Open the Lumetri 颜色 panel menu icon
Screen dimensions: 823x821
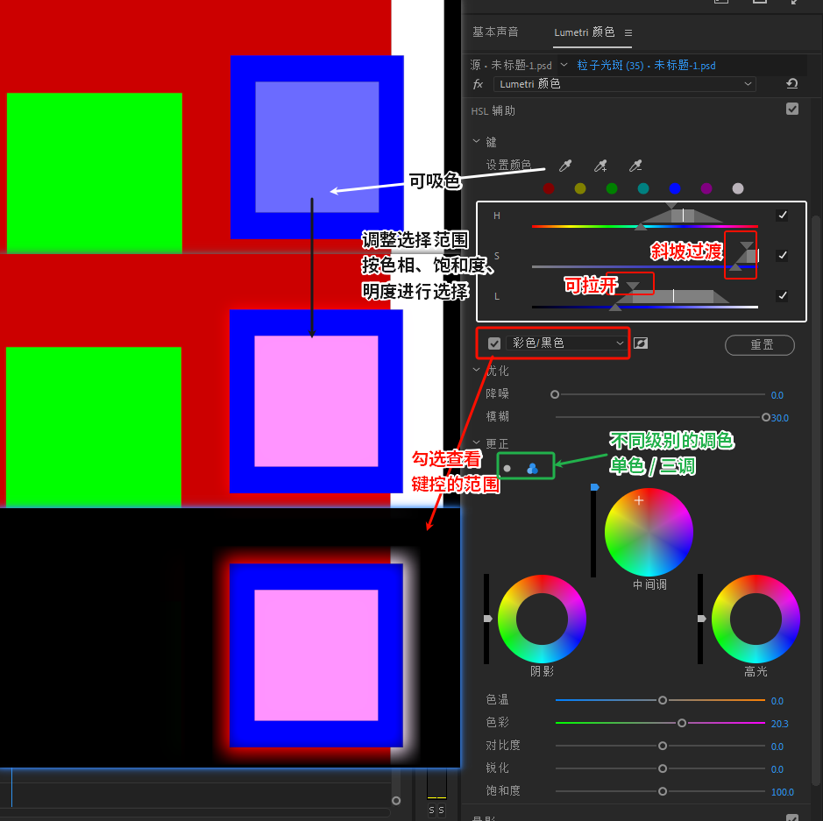tap(628, 32)
